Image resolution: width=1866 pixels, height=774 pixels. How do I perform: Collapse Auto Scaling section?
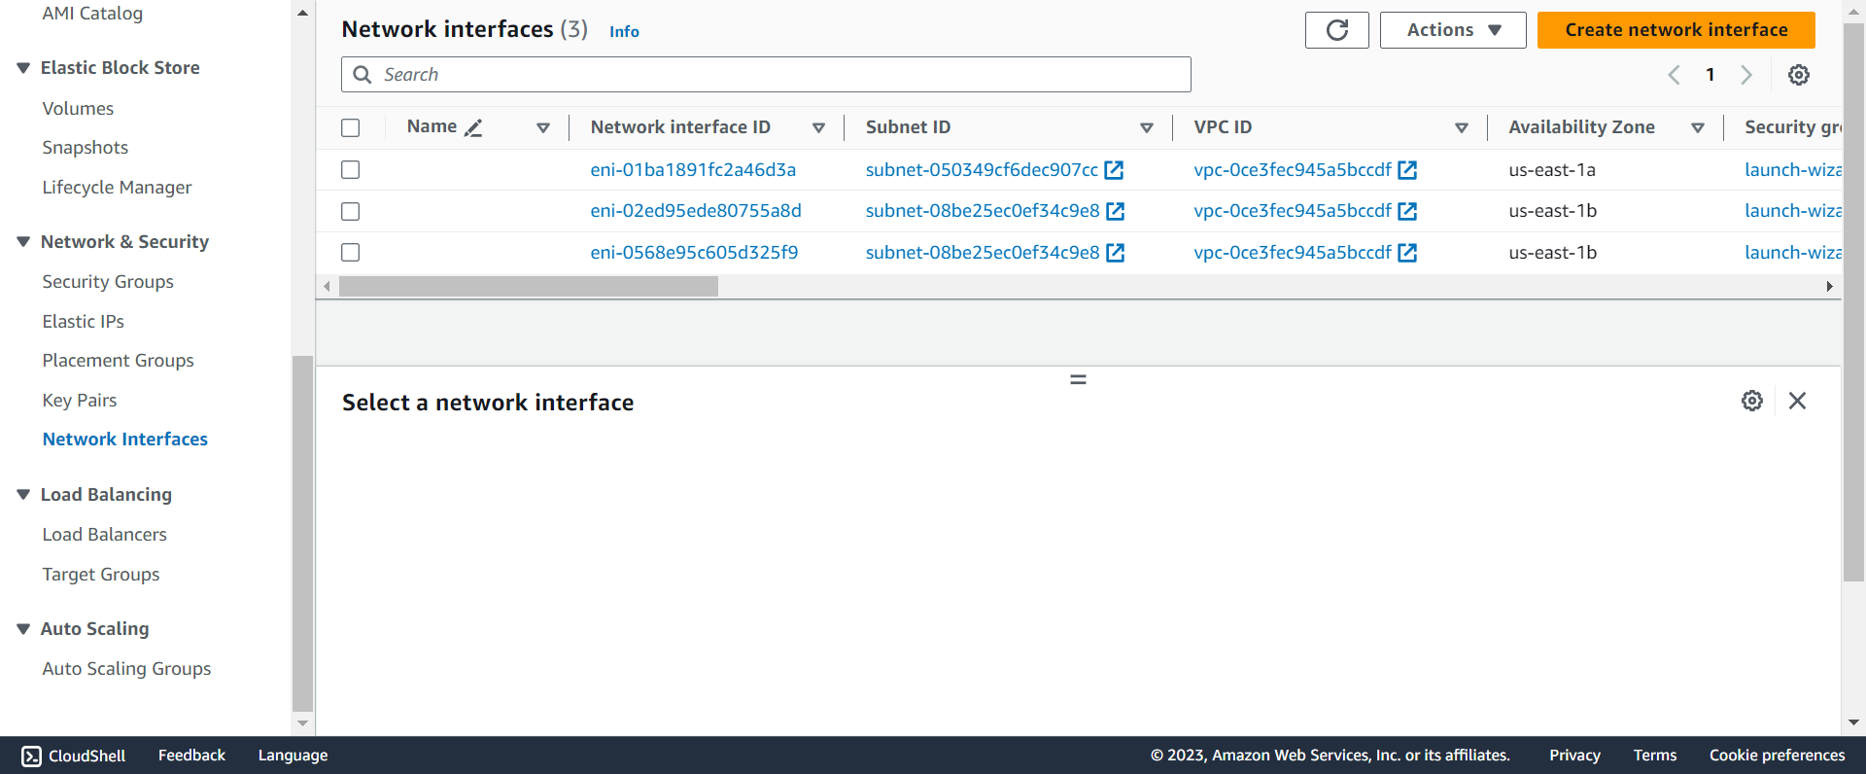23,629
